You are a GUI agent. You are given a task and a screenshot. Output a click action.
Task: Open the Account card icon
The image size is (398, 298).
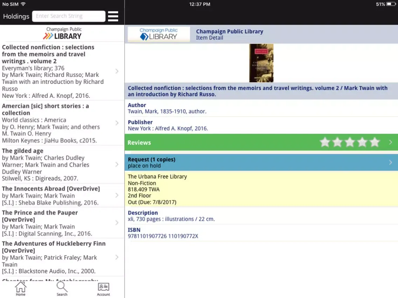(x=103, y=289)
